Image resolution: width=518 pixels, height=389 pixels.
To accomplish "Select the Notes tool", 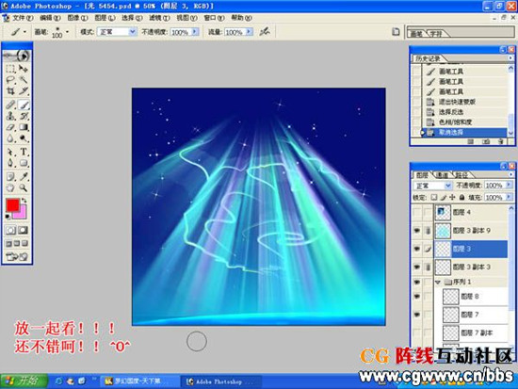I will (10, 177).
